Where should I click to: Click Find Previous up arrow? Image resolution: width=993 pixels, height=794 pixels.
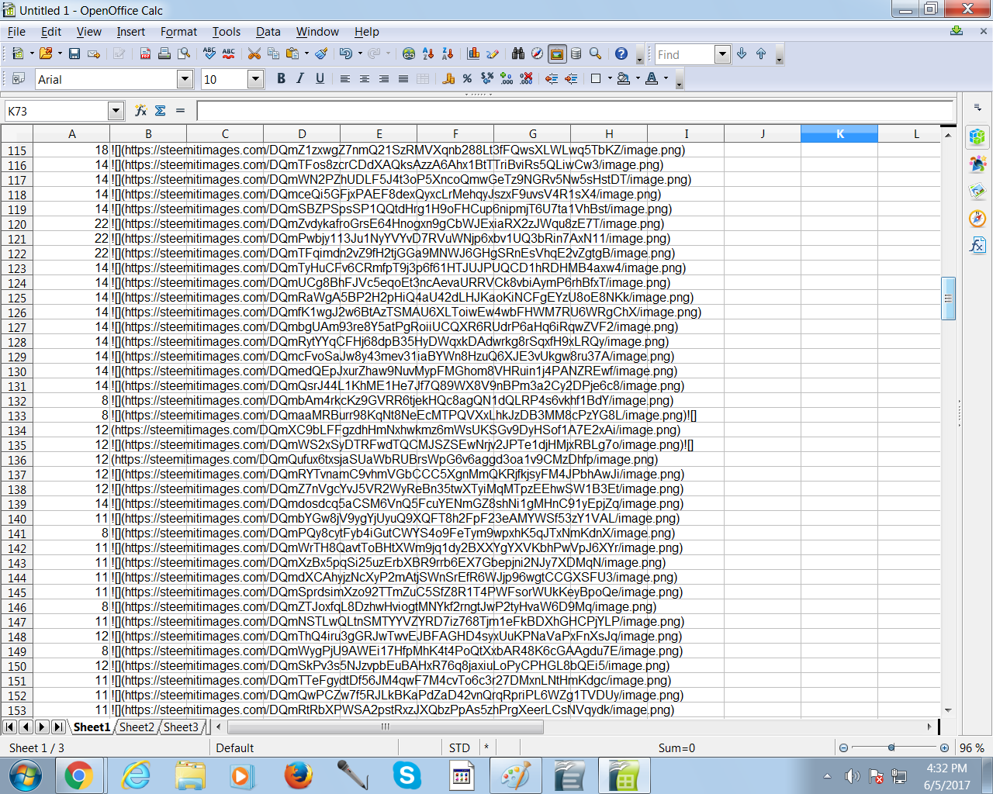[761, 54]
